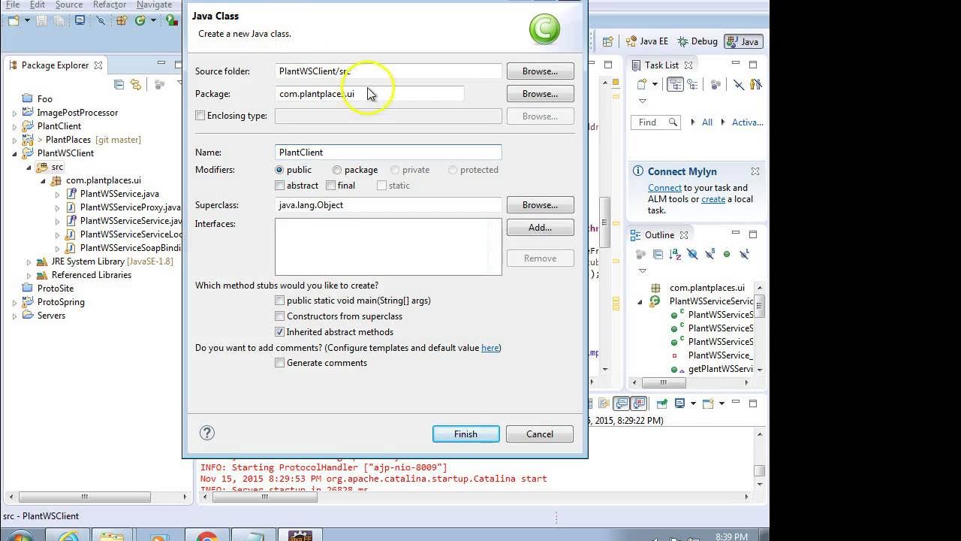Click Open Console icon in Console toolbar
The width and height of the screenshot is (961, 541).
[707, 403]
